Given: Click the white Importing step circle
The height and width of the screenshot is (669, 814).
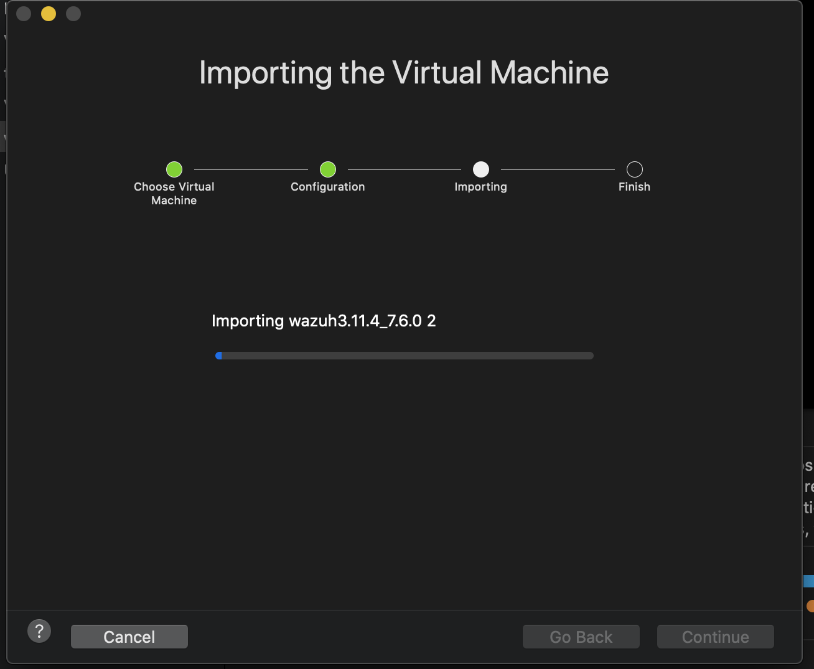Looking at the screenshot, I should tap(481, 169).
